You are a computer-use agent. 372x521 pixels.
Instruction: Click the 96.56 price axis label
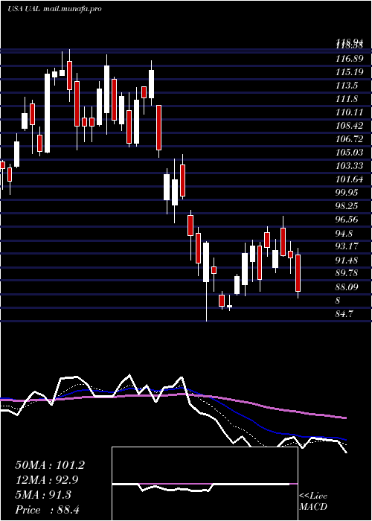tap(347, 220)
